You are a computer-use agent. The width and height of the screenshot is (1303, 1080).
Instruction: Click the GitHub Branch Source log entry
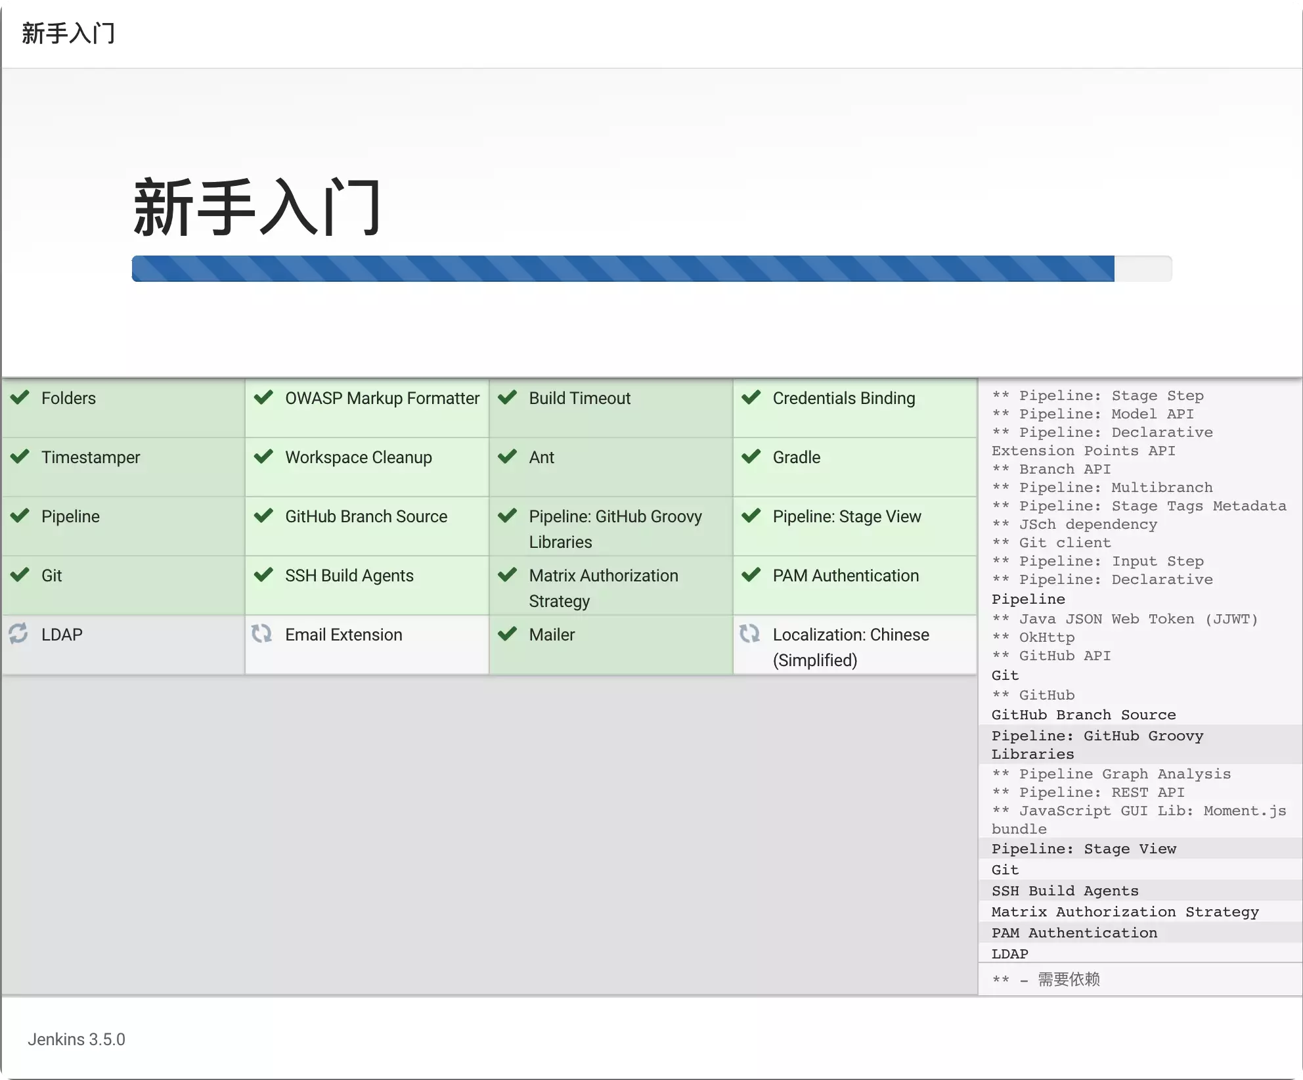click(1084, 714)
